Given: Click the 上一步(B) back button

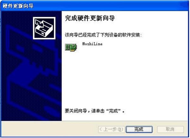Looking at the screenshot, I should click(111, 129).
